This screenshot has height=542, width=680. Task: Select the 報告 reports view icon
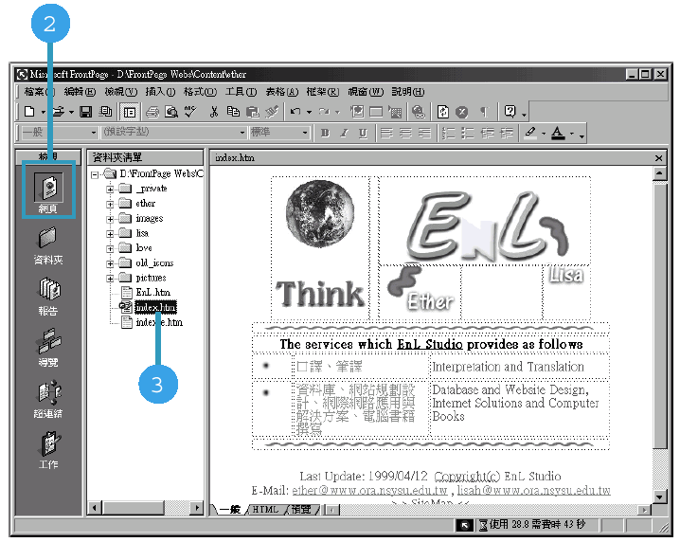click(48, 297)
